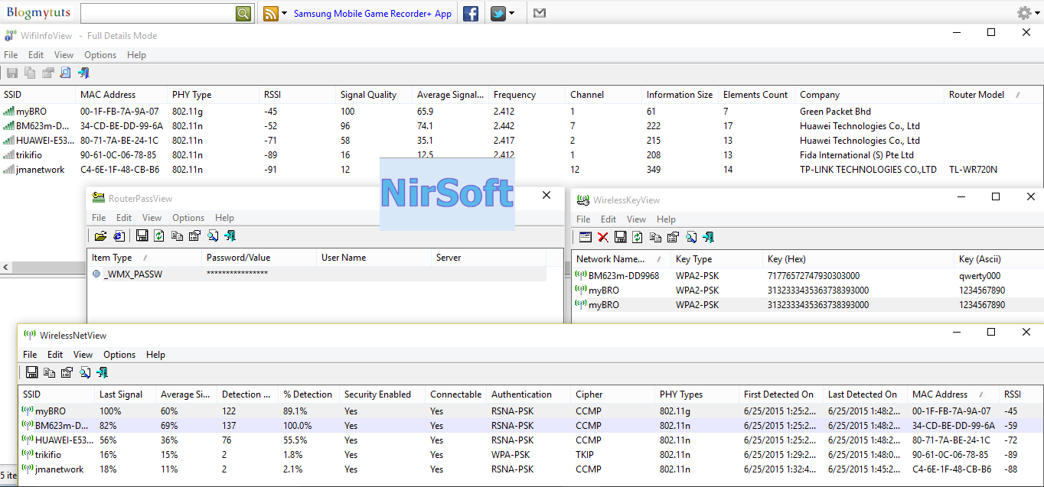The image size is (1044, 487).
Task: Click TL-WR720N router model cell
Action: [973, 170]
